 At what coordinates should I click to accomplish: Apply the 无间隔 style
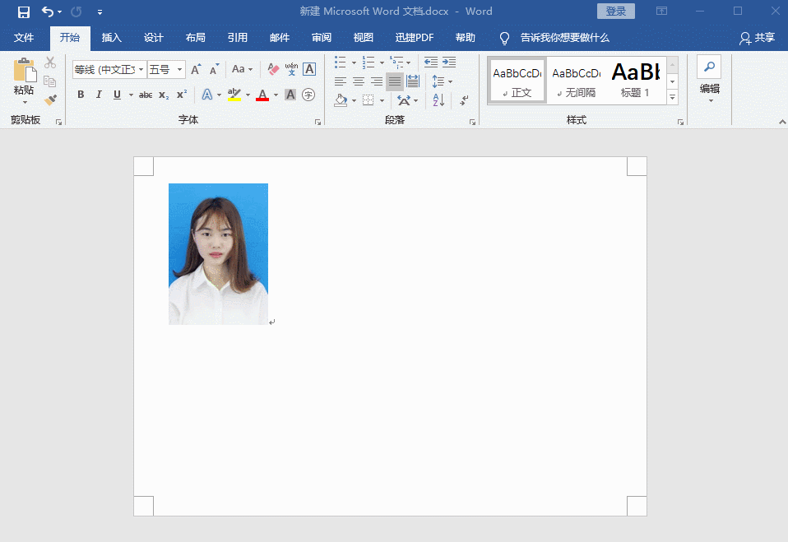577,81
